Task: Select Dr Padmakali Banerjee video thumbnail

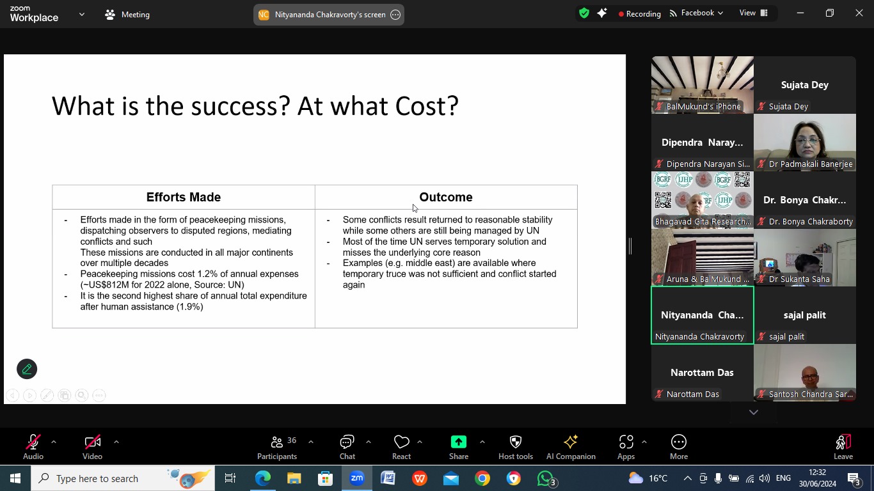Action: pyautogui.click(x=805, y=143)
